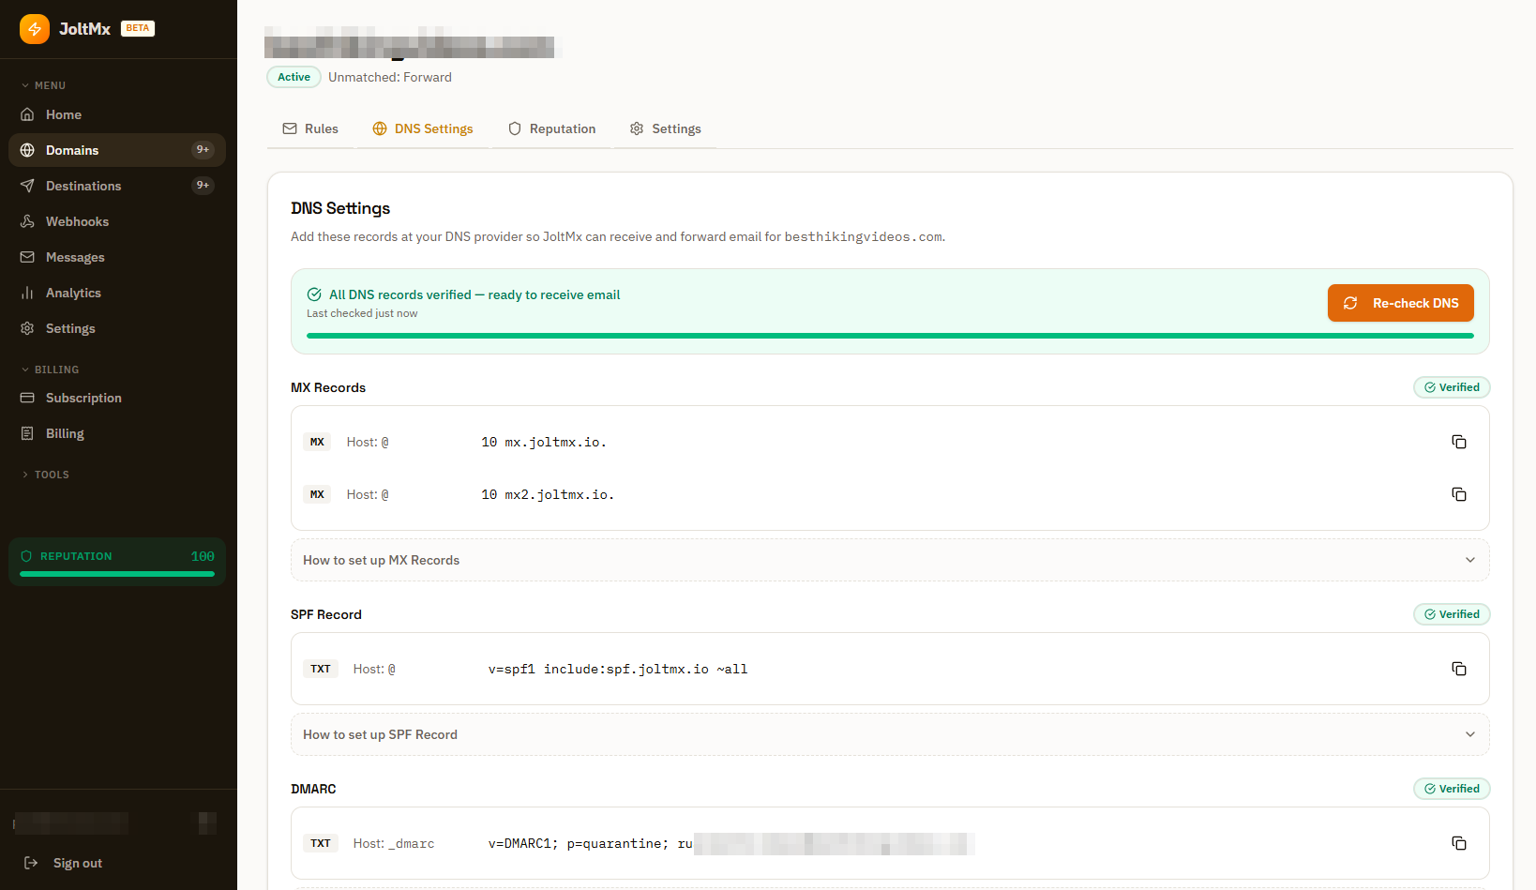Screen dimensions: 1536x890
Task: Click the Unmatched: Forward text
Action: (390, 77)
